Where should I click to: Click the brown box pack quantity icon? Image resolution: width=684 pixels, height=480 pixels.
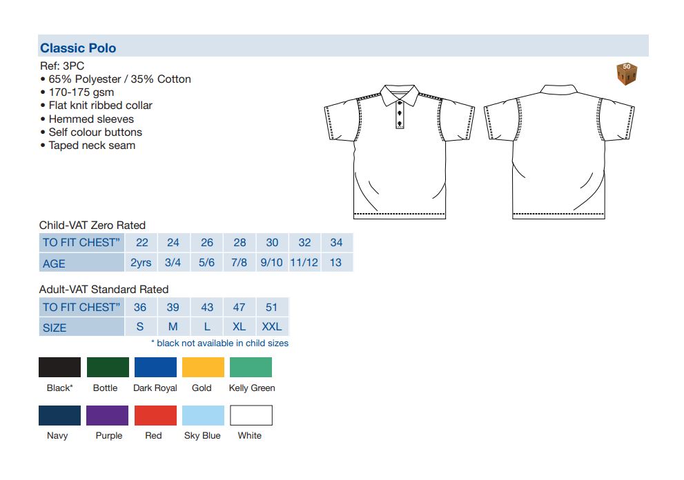pos(626,74)
